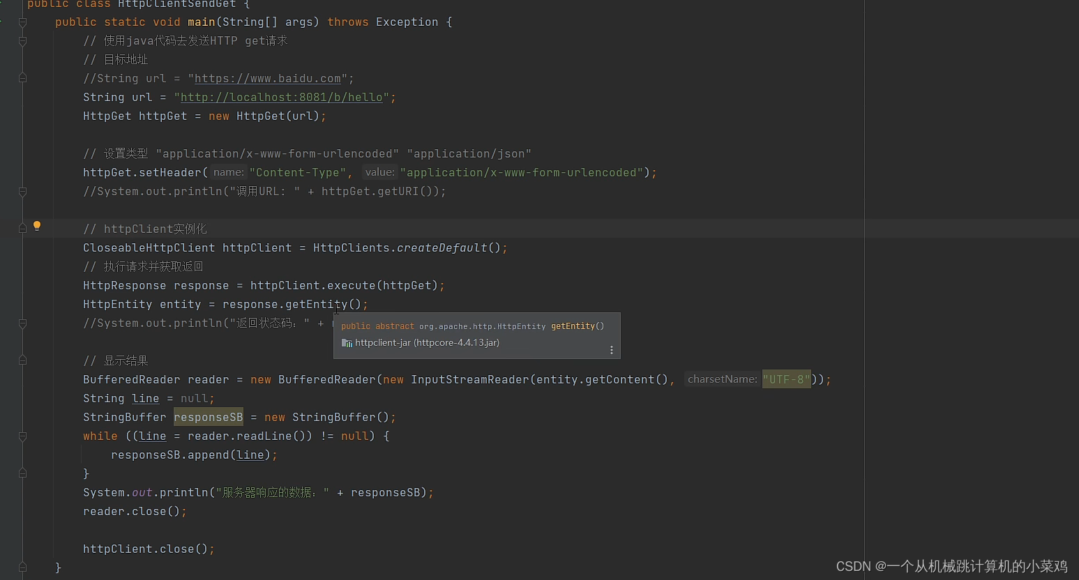Collapse the fold region beside the 显示结果 comment
1079x580 pixels.
click(22, 360)
